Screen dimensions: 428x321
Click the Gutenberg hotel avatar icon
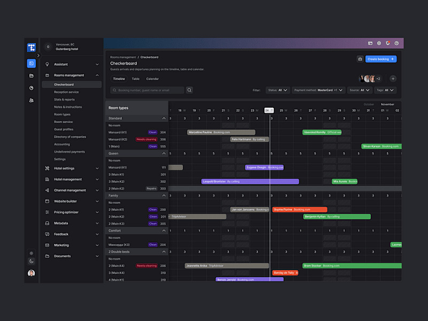coord(48,47)
